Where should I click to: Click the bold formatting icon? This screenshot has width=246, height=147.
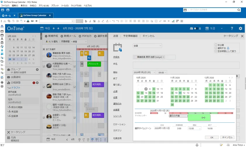tap(86, 21)
